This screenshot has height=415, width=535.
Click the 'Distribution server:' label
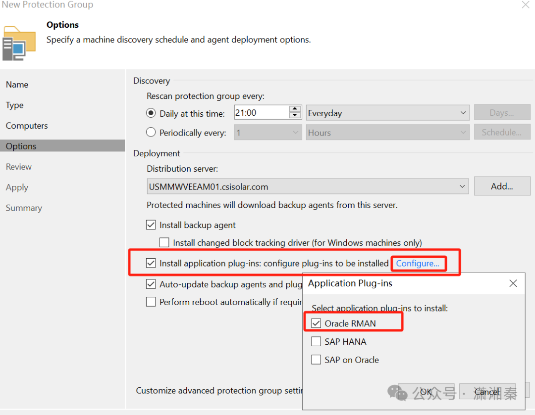(182, 169)
